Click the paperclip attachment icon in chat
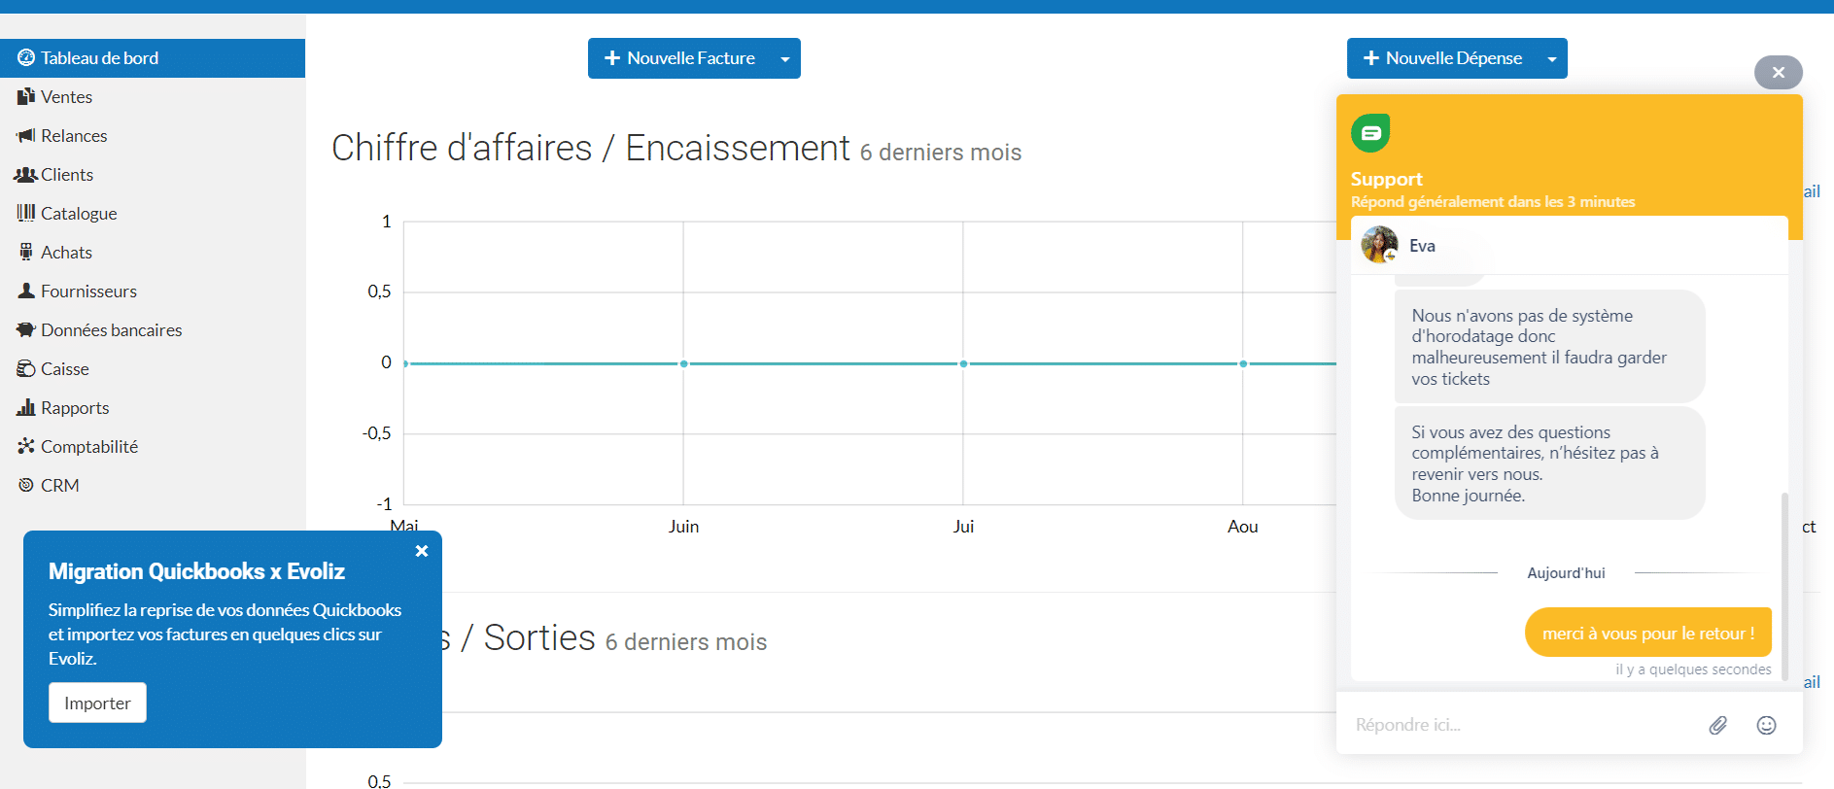Viewport: 1834px width, 789px height. pyautogui.click(x=1718, y=725)
